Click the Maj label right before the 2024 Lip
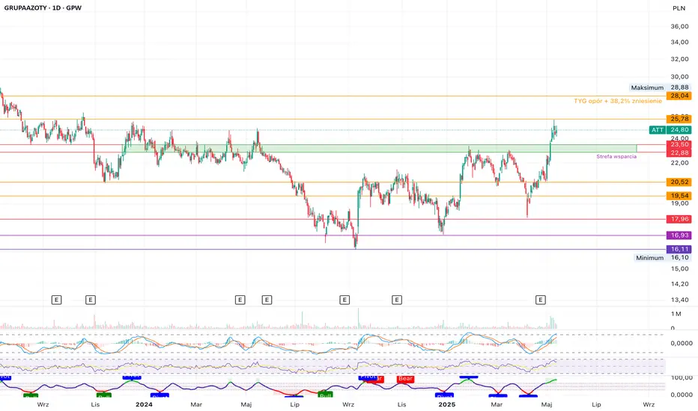 (246, 404)
